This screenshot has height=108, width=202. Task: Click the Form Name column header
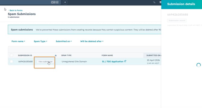[x=107, y=55]
